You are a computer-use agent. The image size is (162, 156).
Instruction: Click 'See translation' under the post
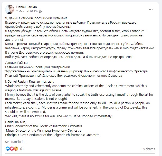pos(16,142)
